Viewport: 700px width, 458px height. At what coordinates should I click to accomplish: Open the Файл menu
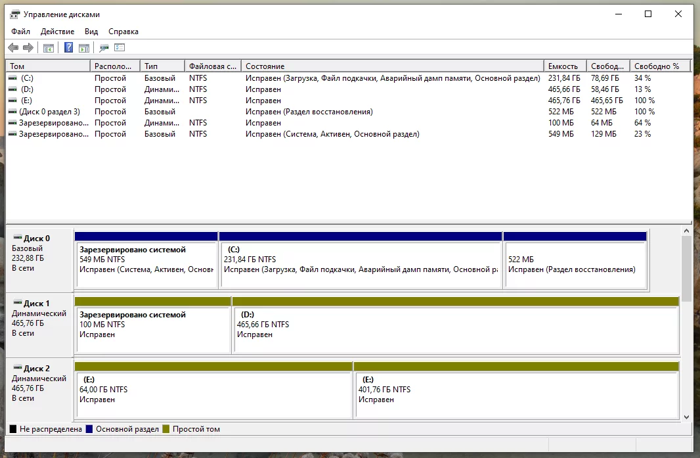click(20, 32)
